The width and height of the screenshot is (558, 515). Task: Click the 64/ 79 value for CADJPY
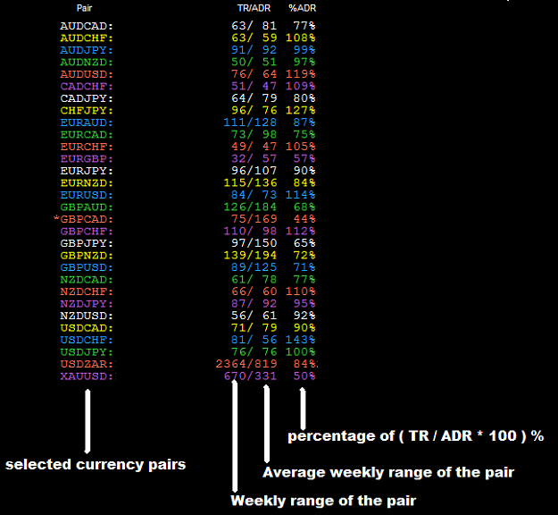[254, 98]
